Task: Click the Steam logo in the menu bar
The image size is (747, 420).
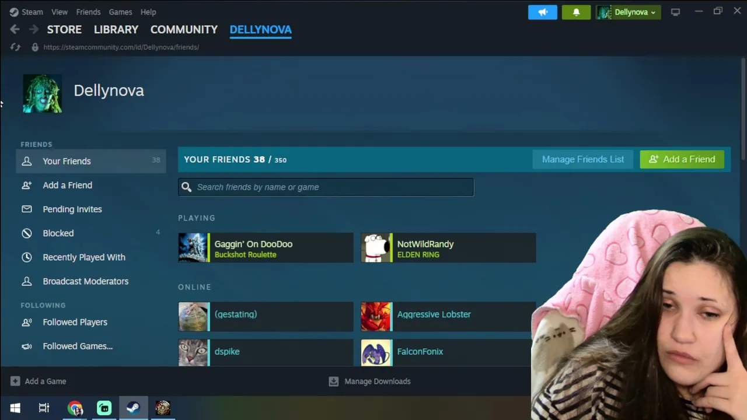Action: coord(14,12)
